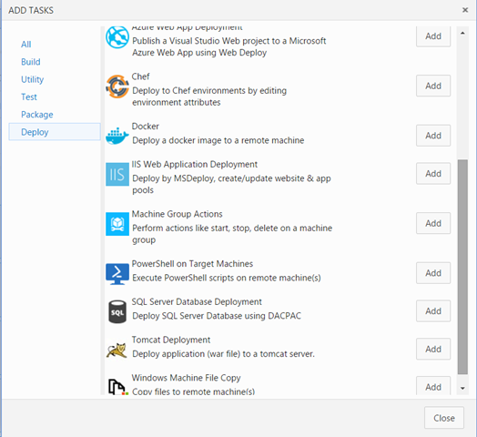Click SQL Server Database Deployment title
This screenshot has height=437, width=477.
pyautogui.click(x=197, y=302)
